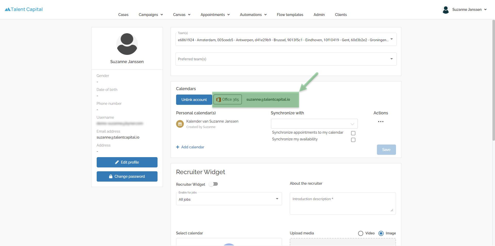The height and width of the screenshot is (246, 495).
Task: Click the user avatar icon in header
Action: [x=445, y=10]
